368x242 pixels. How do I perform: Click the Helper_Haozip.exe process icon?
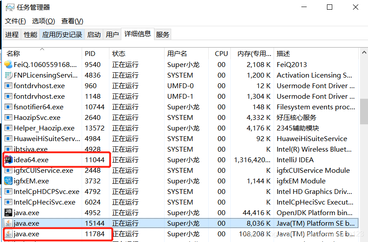(8, 128)
